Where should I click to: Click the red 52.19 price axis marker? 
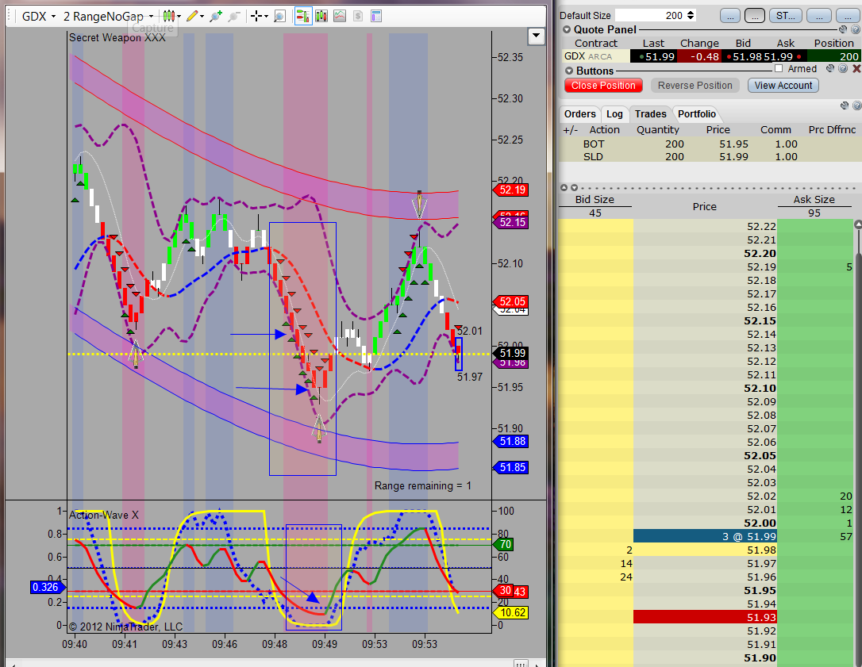[510, 190]
